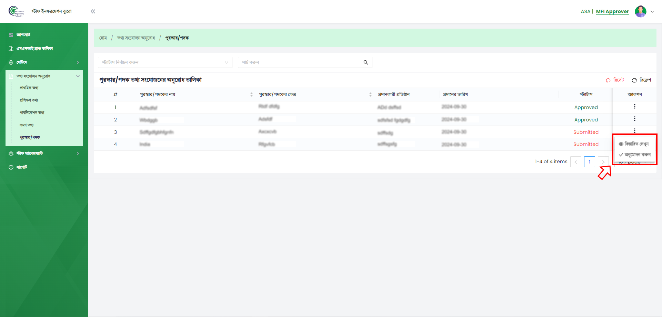Collapse the sidebar with double-chevron icon
The height and width of the screenshot is (317, 662).
tap(93, 11)
